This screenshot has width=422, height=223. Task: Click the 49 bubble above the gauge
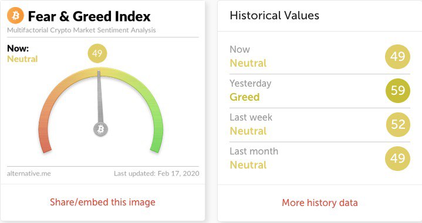pyautogui.click(x=97, y=53)
